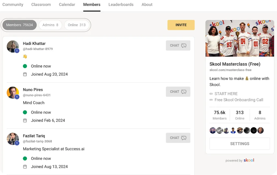277x175 pixels.
Task: Click the Skool Masterclass group cover photo
Action: coord(240,38)
